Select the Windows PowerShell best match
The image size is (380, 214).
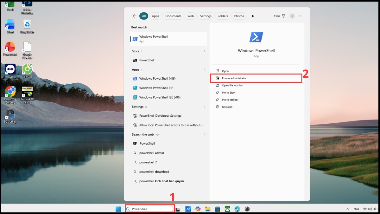(169, 39)
